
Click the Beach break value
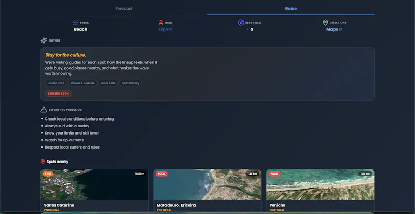click(x=80, y=29)
